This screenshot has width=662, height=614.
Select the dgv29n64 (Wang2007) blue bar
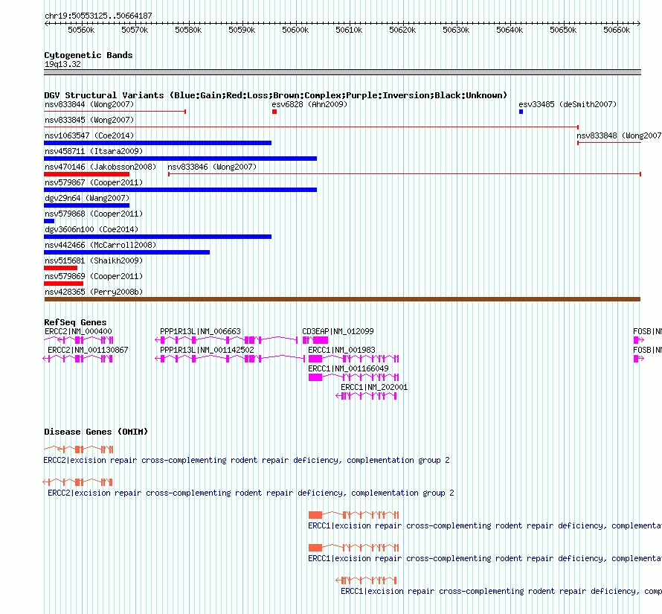coord(86,205)
